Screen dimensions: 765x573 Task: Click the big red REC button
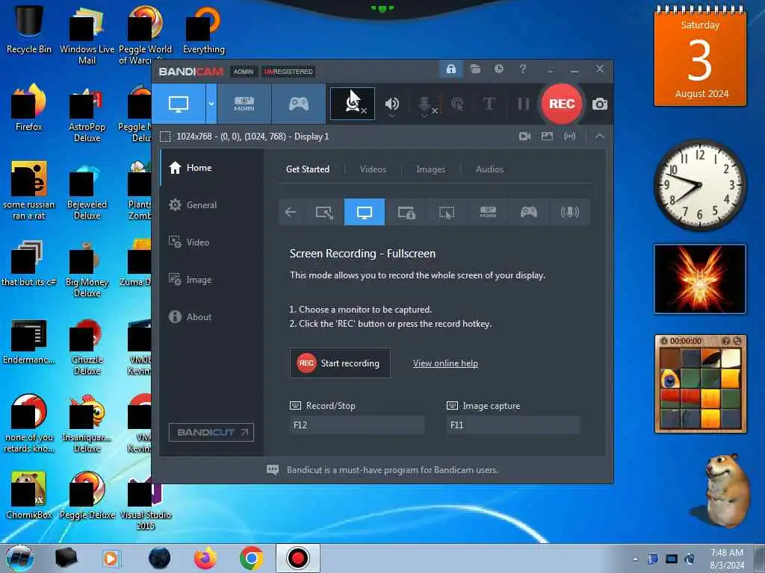562,104
